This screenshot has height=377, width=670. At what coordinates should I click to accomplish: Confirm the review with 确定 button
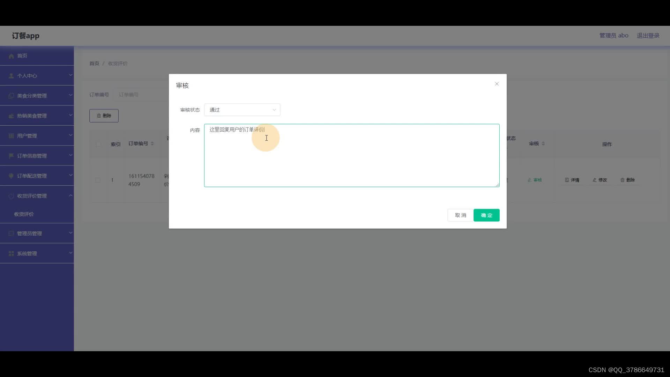[486, 215]
